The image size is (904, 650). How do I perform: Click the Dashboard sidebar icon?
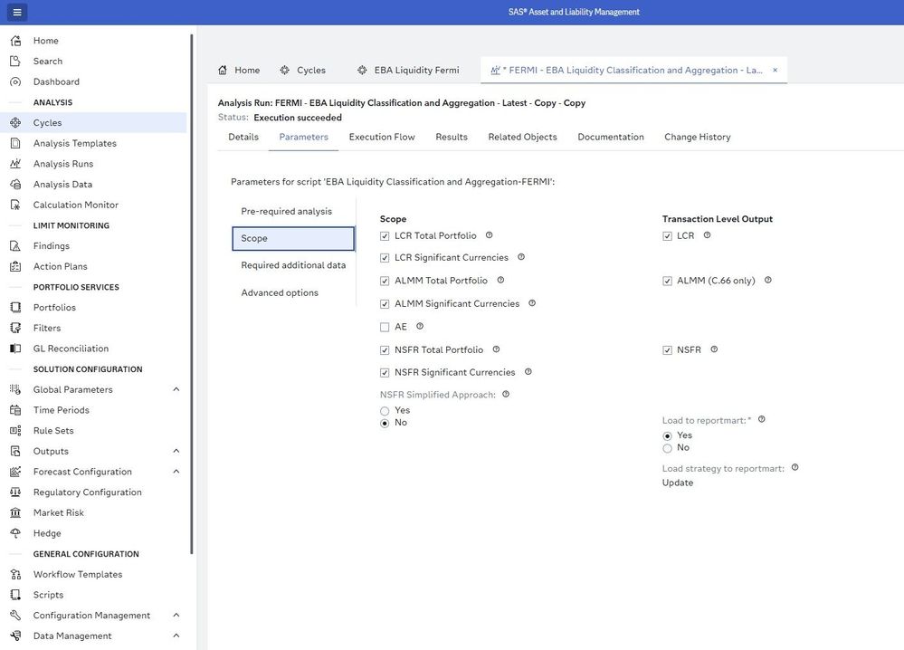point(15,81)
